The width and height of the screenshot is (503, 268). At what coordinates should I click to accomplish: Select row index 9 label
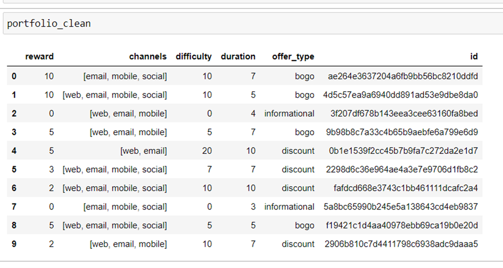click(x=14, y=244)
